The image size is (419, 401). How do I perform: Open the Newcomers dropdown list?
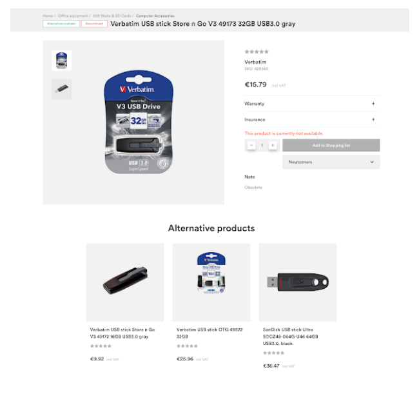pyautogui.click(x=331, y=162)
